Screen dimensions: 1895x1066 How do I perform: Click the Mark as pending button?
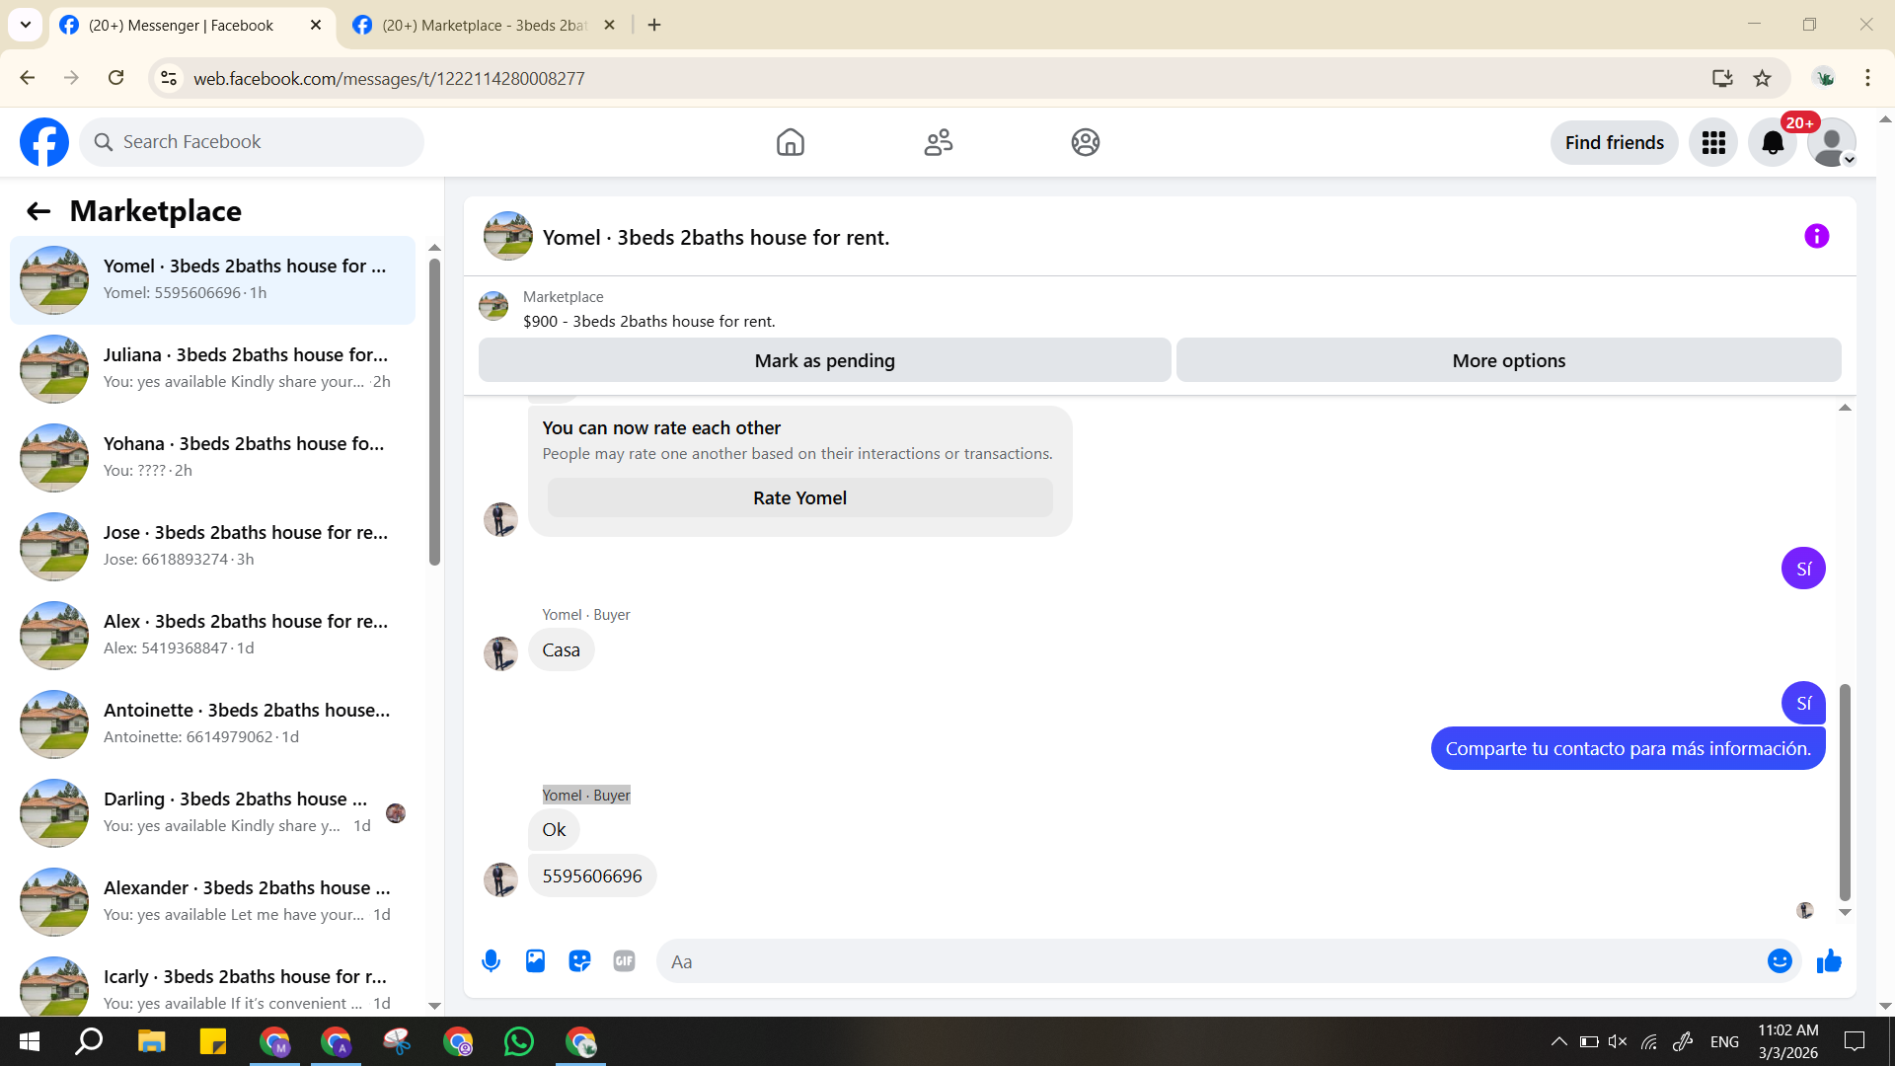click(825, 360)
